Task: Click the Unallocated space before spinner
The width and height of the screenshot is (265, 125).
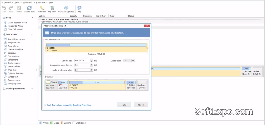Action: (91, 65)
